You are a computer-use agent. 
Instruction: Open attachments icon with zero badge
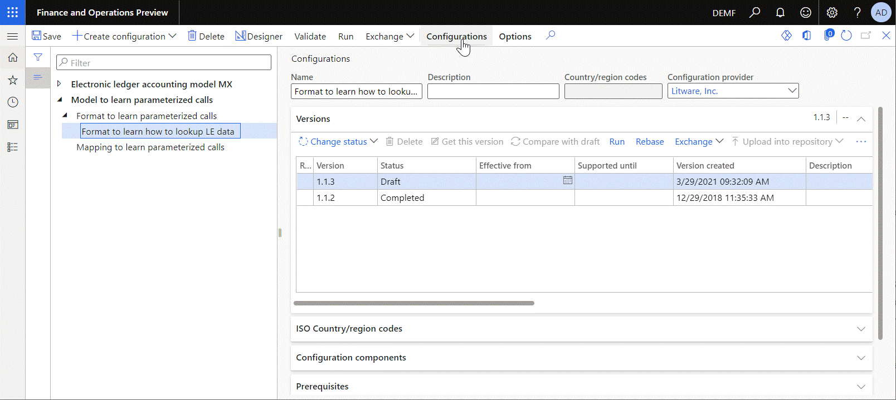pyautogui.click(x=828, y=36)
